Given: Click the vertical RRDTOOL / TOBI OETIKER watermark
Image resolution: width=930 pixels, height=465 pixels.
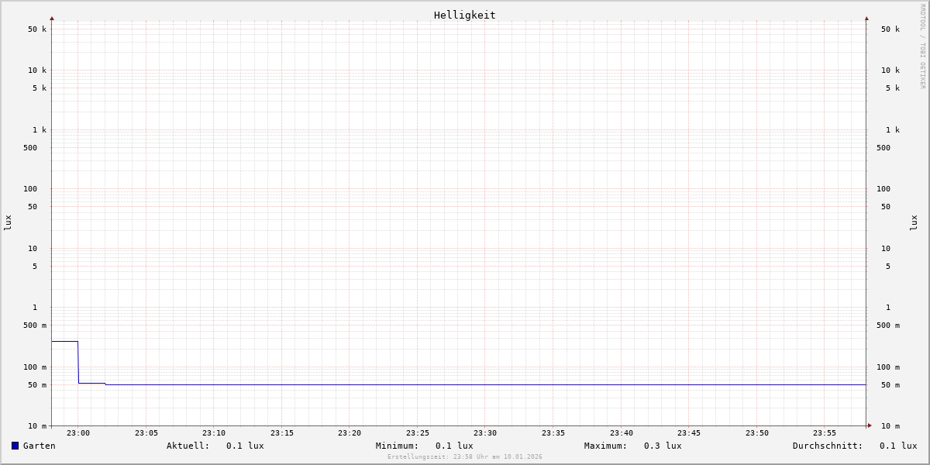Looking at the screenshot, I should [x=922, y=46].
